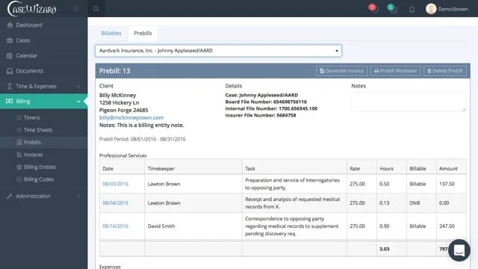Expand Time & Expenses menu
Image resolution: width=478 pixels, height=269 pixels.
coord(43,87)
